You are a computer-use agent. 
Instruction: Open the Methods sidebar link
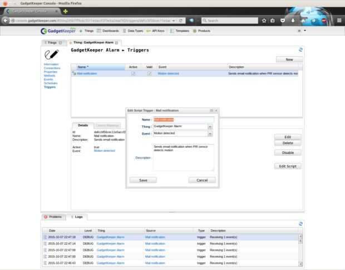50,76
